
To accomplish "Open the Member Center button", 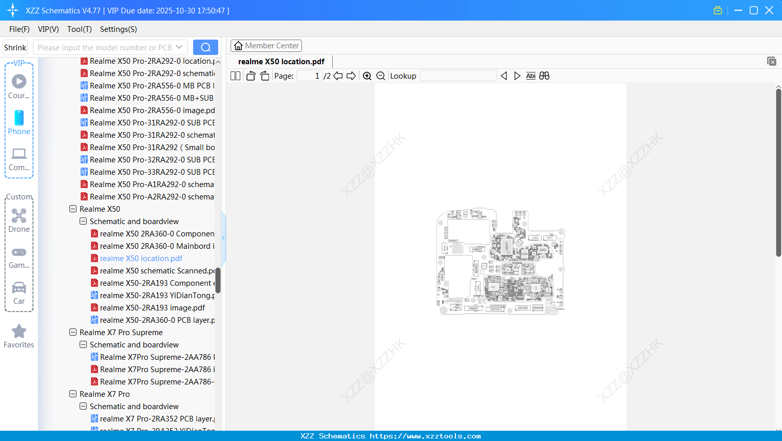I will (266, 46).
